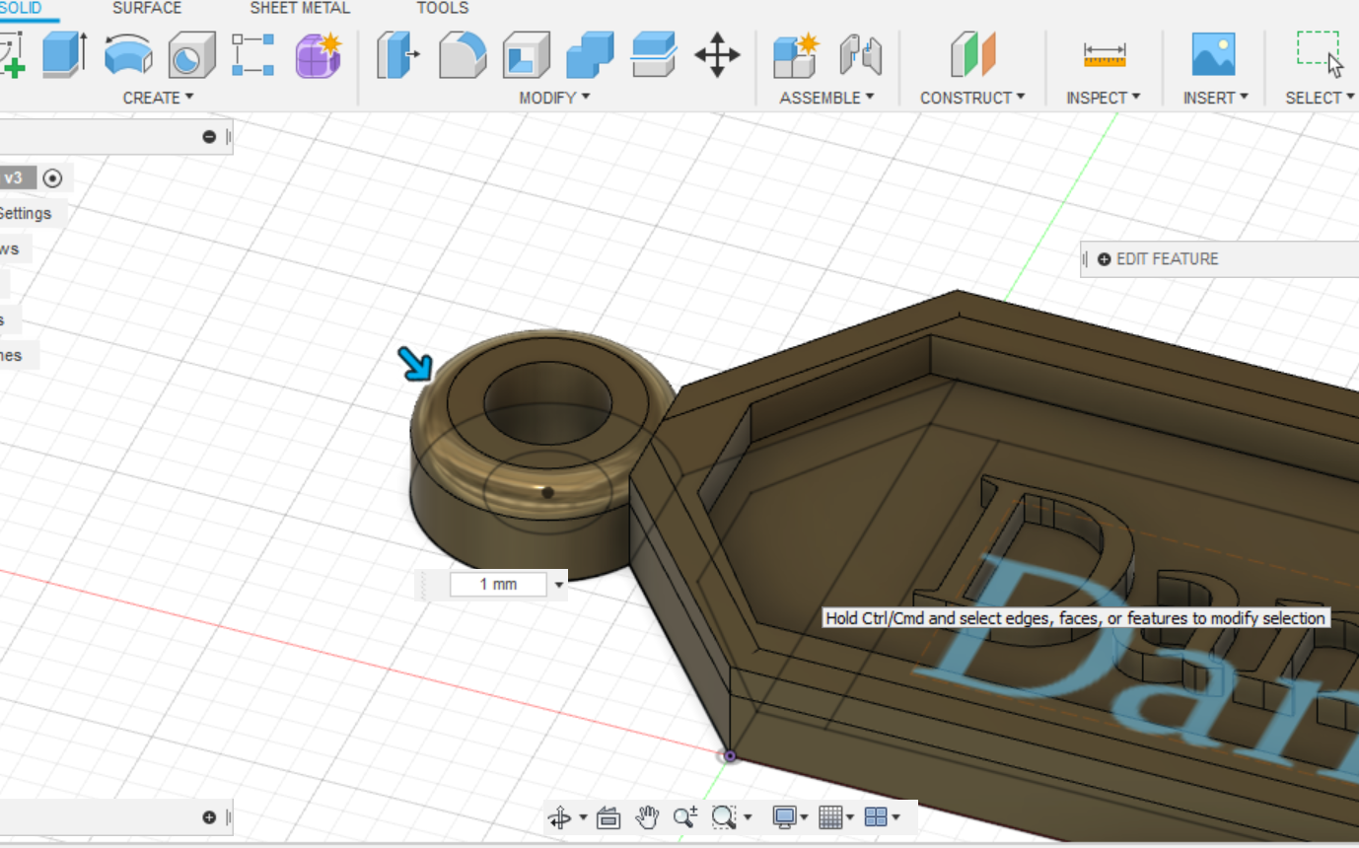This screenshot has width=1359, height=848.
Task: Click the Zoom Window magnifier icon
Action: (724, 817)
